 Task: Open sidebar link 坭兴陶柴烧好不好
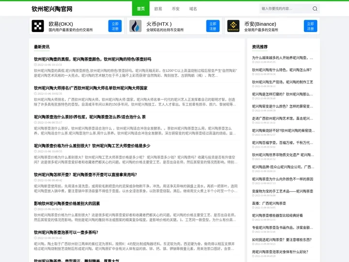point(284,131)
